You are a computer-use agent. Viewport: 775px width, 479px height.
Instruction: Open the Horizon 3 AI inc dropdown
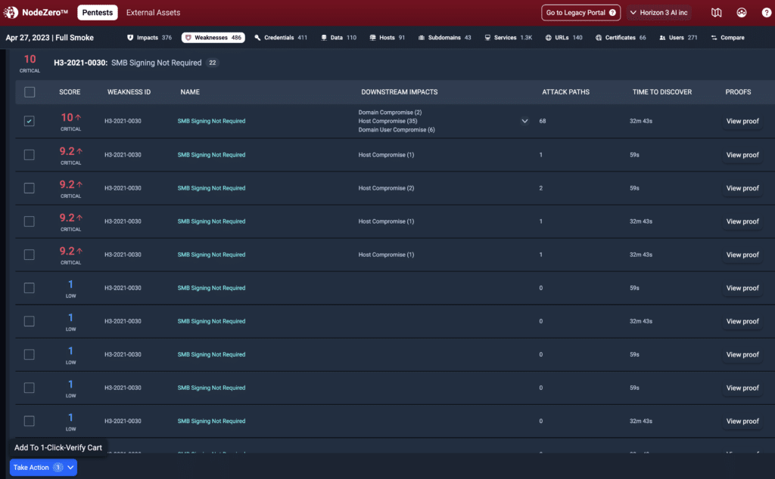tap(658, 13)
